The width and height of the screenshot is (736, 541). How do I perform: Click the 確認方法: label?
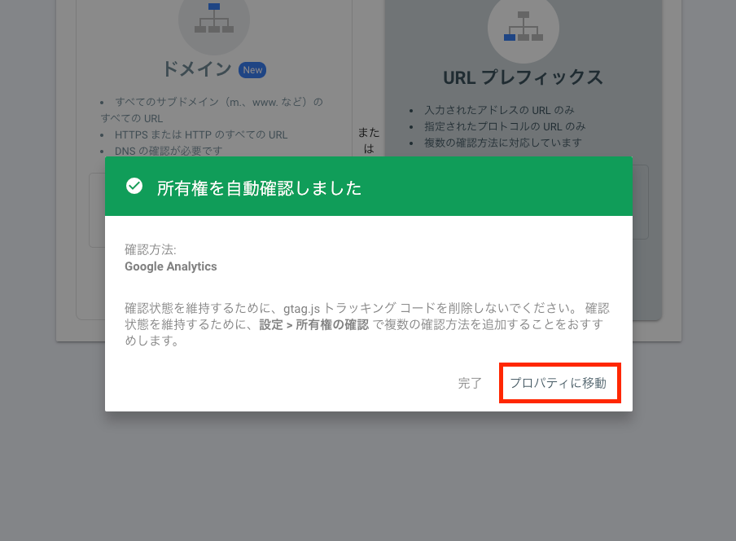(x=150, y=249)
